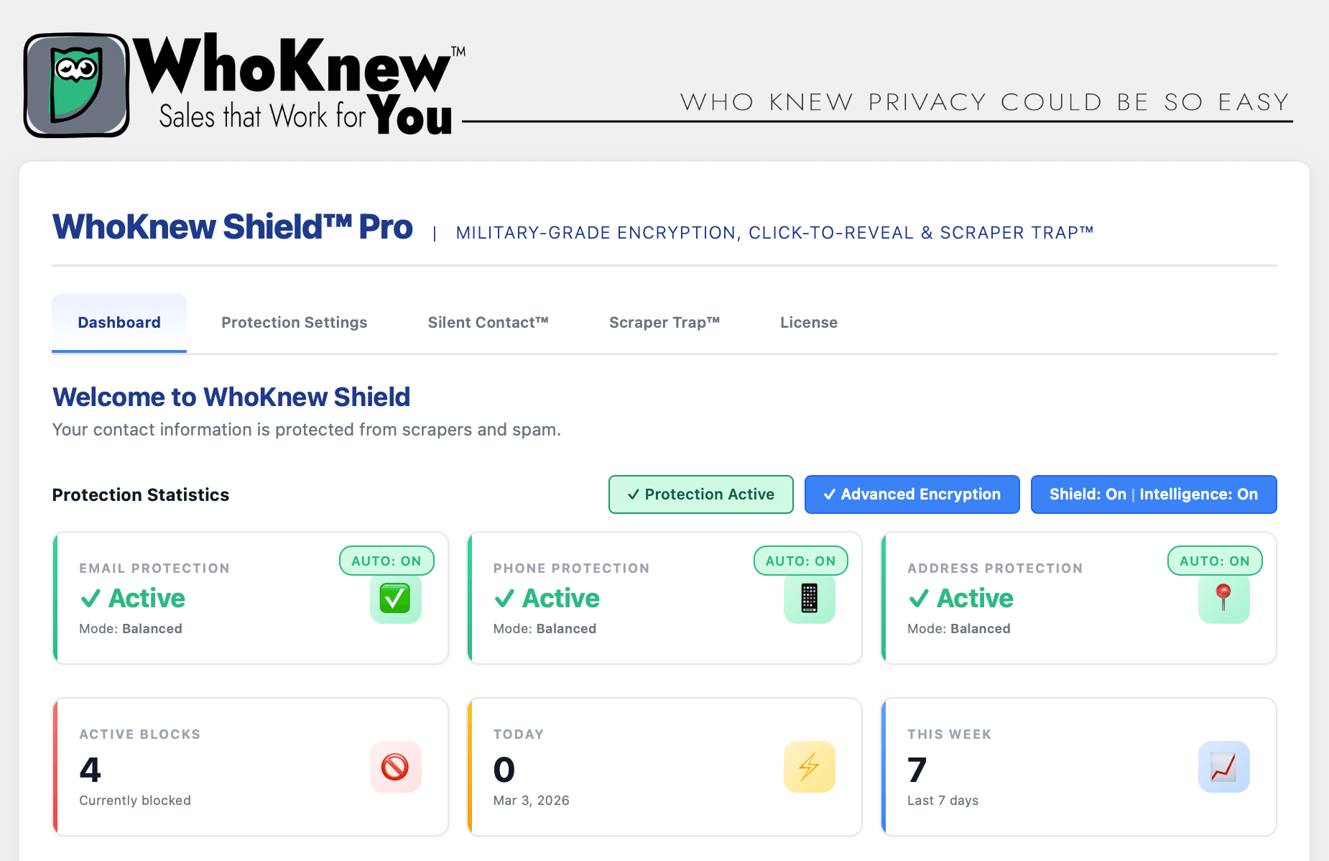The height and width of the screenshot is (861, 1329).
Task: Open the Scraper Trap™ tab
Action: coord(664,322)
